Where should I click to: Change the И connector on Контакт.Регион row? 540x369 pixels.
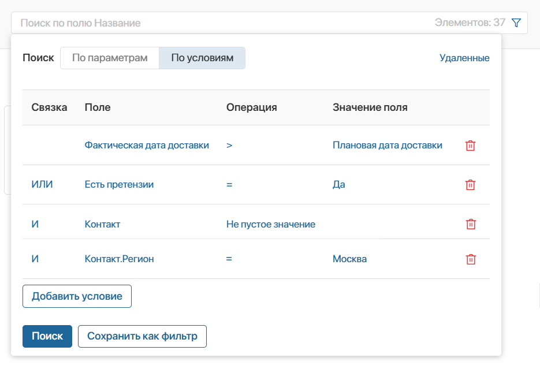coord(35,259)
